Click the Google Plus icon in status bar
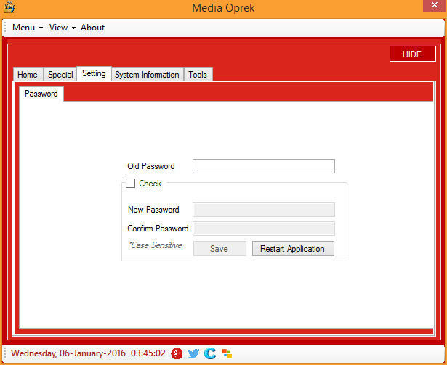 pyautogui.click(x=177, y=353)
